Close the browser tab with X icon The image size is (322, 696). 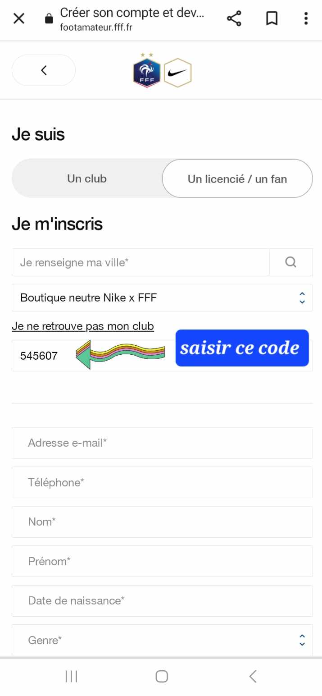click(x=19, y=18)
